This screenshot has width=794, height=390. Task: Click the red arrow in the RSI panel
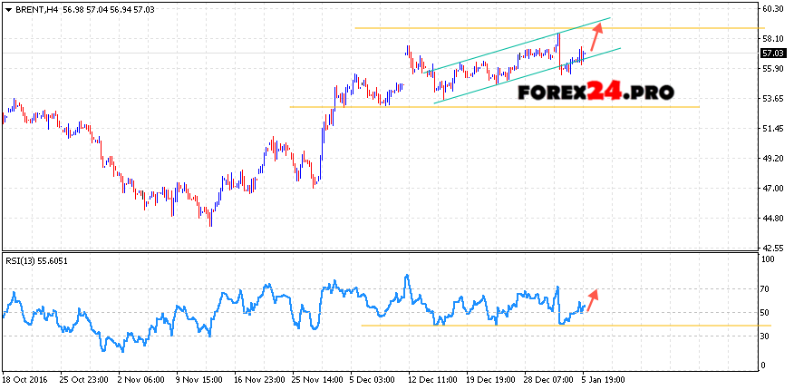[x=591, y=300]
